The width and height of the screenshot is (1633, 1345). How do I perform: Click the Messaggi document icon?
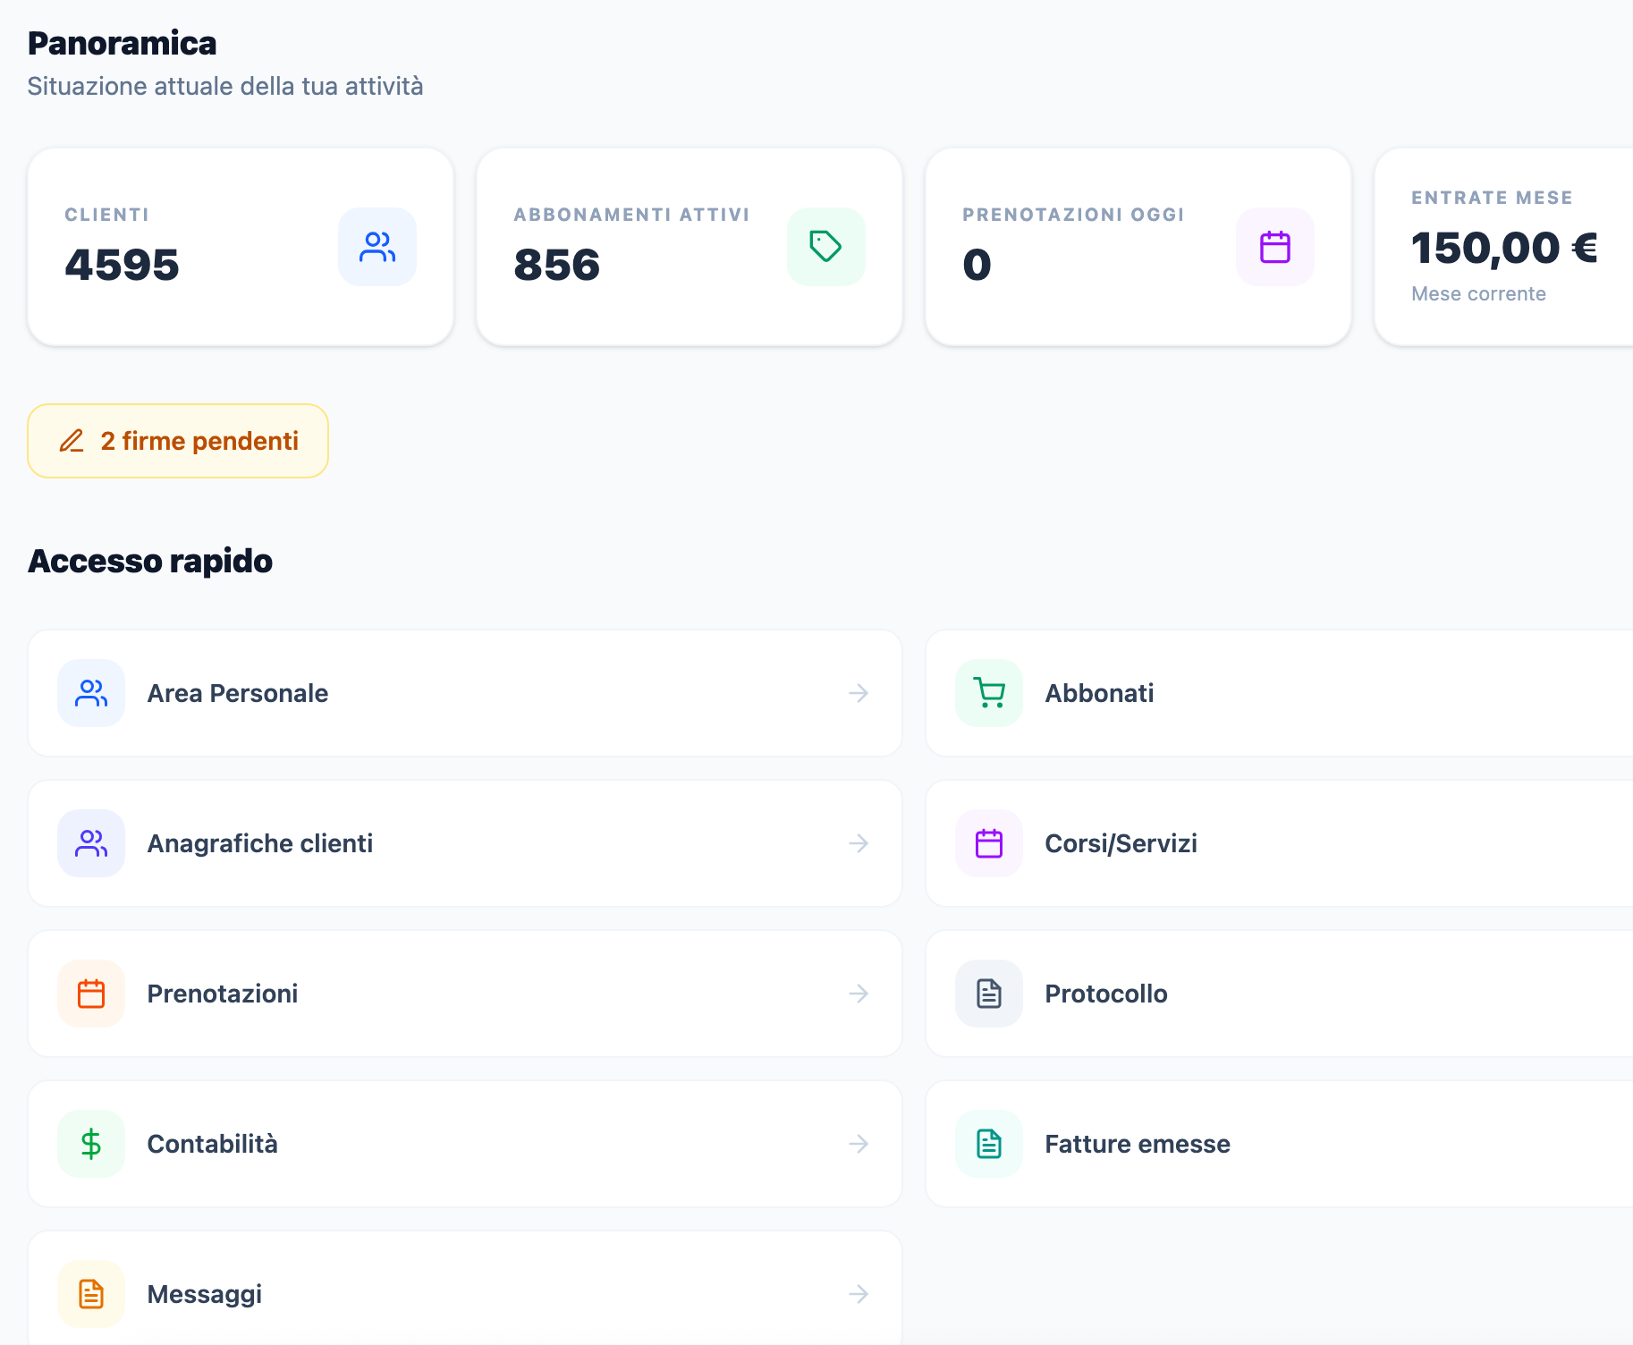coord(90,1293)
